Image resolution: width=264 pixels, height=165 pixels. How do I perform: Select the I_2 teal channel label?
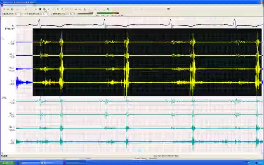click(12, 100)
